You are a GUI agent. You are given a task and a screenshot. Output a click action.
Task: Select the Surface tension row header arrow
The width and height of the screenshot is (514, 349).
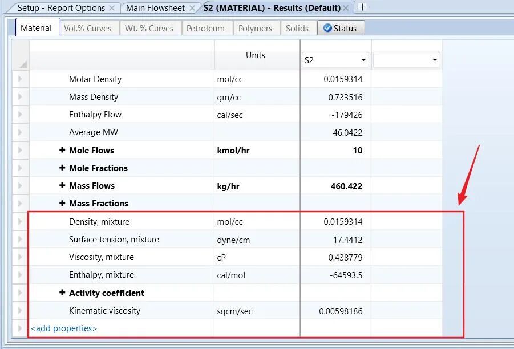[20, 239]
